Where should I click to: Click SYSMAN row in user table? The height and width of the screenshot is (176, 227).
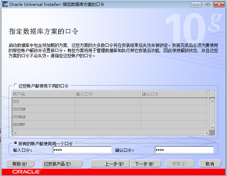109,117
